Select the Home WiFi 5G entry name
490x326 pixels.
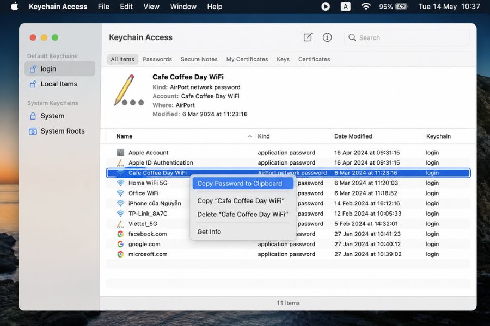[x=148, y=183]
